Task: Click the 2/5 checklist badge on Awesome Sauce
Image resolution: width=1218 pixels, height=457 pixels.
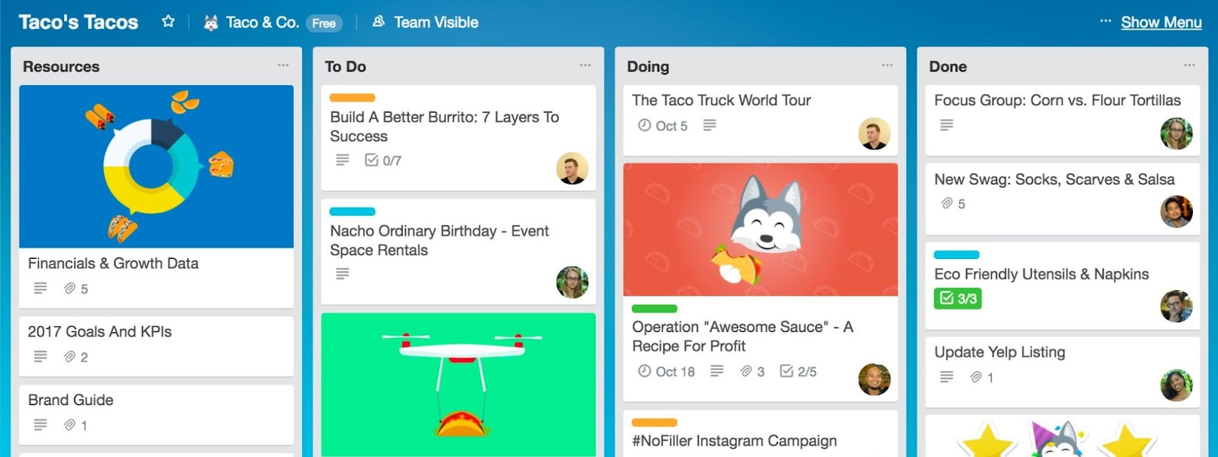Action: pyautogui.click(x=798, y=371)
